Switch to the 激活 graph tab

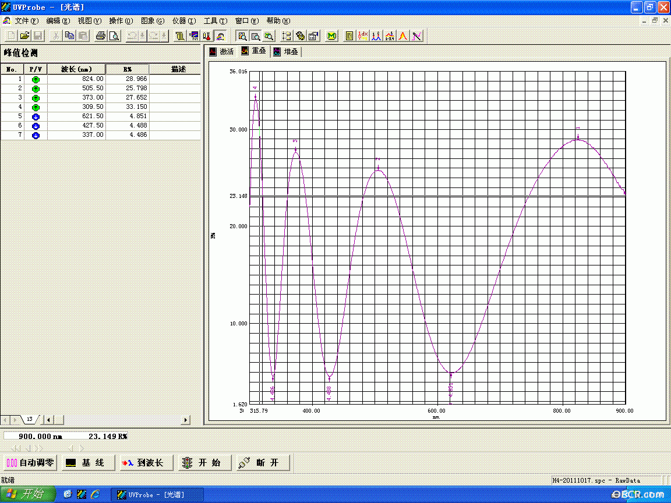point(222,52)
